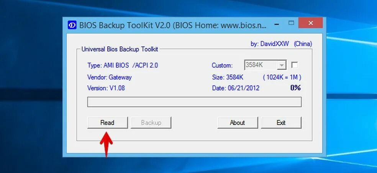
Task: Click the 'Custom:' label
Action: 222,65
